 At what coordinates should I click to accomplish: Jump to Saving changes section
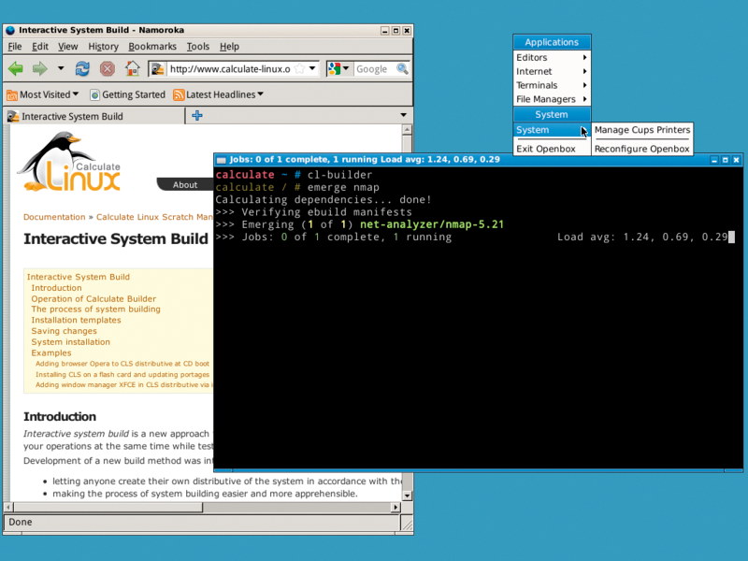(64, 331)
